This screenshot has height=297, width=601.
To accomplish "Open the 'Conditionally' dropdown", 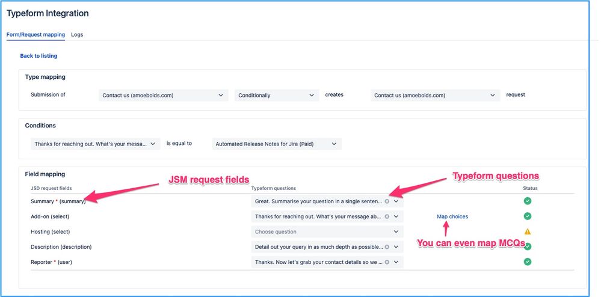I will (x=277, y=96).
